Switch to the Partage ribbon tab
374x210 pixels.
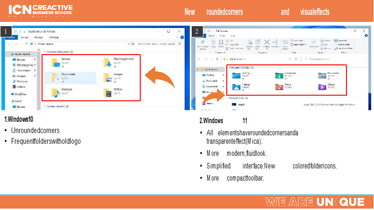[38, 37]
